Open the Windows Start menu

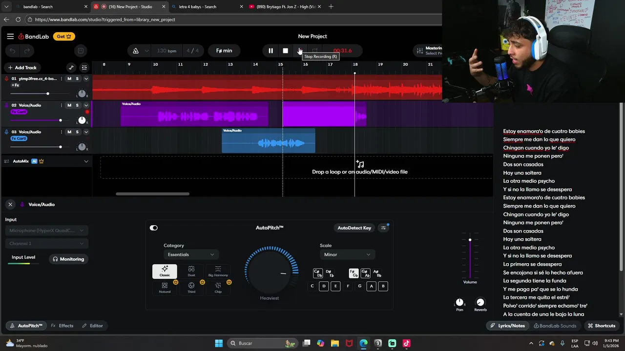[219, 343]
